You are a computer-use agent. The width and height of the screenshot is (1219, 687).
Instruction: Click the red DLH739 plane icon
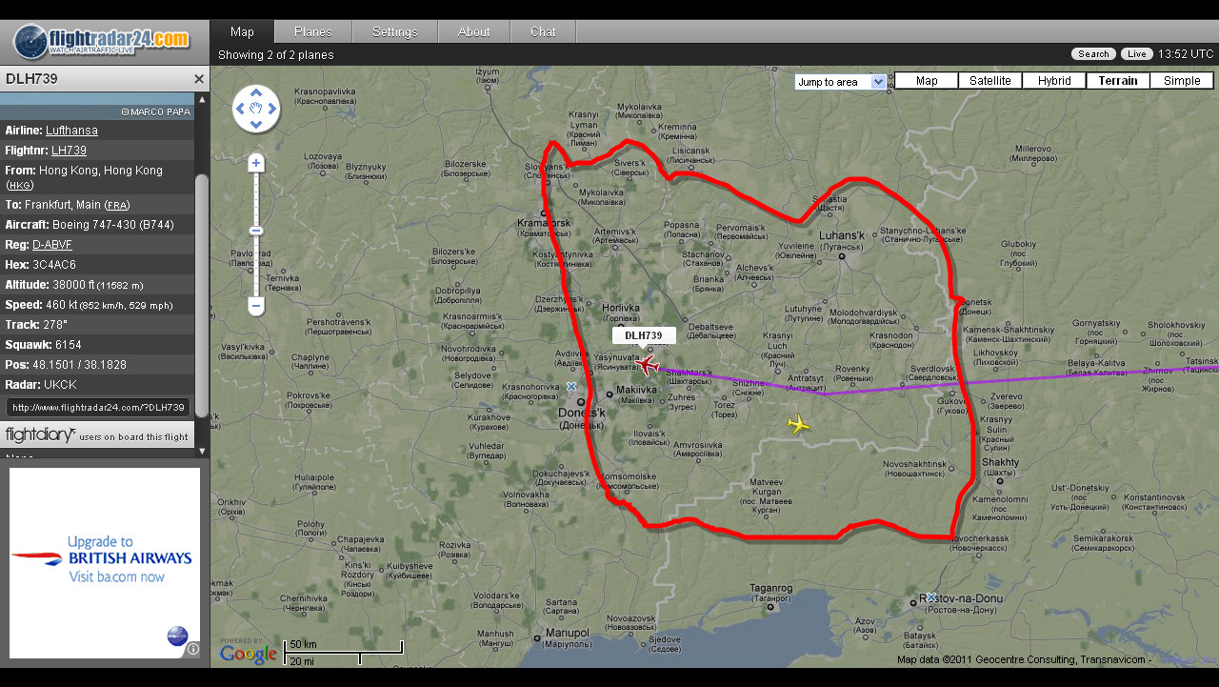[649, 365]
